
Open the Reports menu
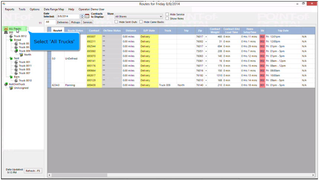coord(10,9)
